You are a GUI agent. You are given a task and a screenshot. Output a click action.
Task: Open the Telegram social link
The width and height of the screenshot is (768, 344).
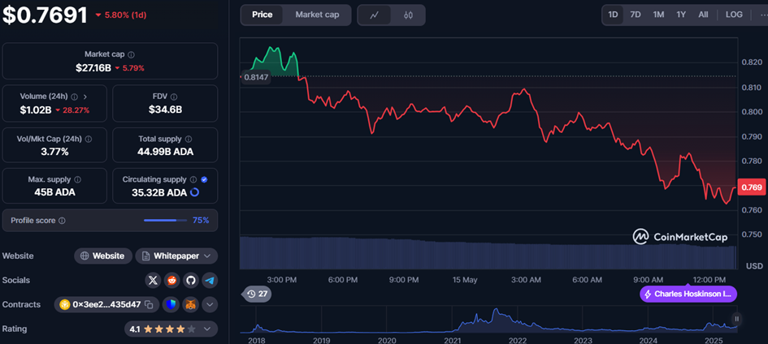pyautogui.click(x=210, y=281)
